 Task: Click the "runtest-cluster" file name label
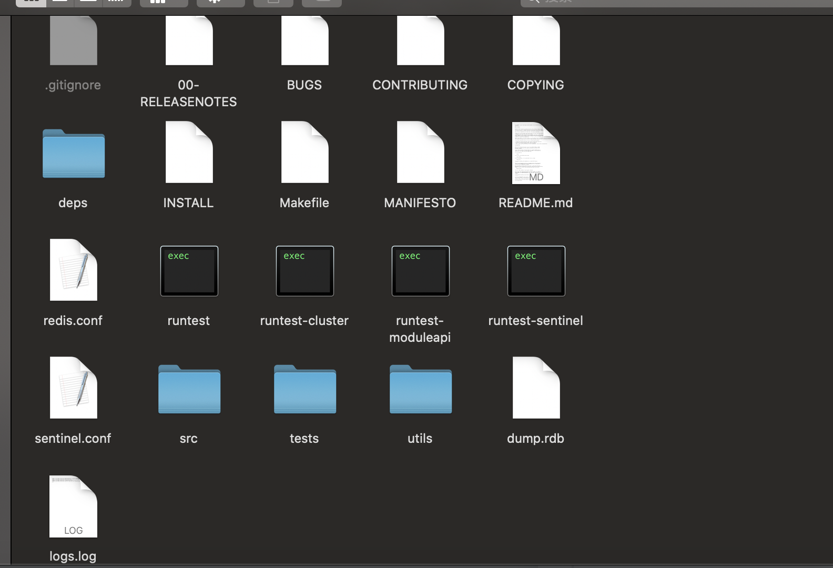[304, 320]
